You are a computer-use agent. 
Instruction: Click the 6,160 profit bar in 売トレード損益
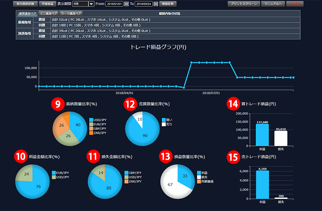click(x=262, y=184)
